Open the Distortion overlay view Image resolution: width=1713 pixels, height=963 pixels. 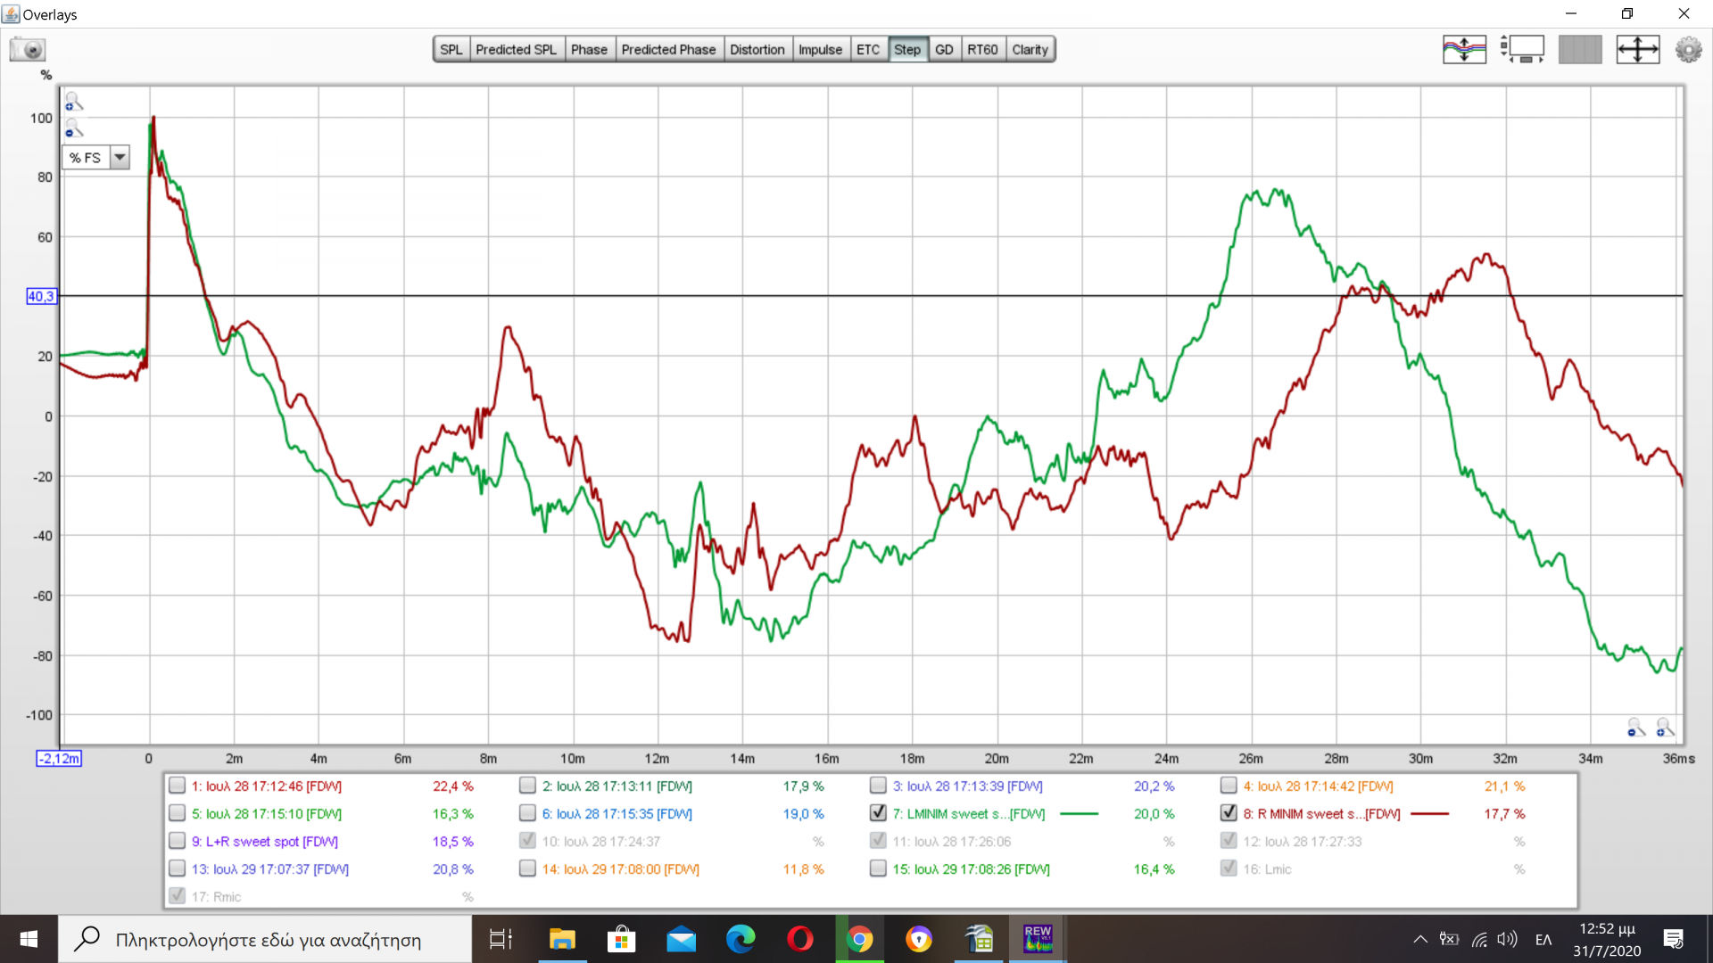[x=757, y=49]
